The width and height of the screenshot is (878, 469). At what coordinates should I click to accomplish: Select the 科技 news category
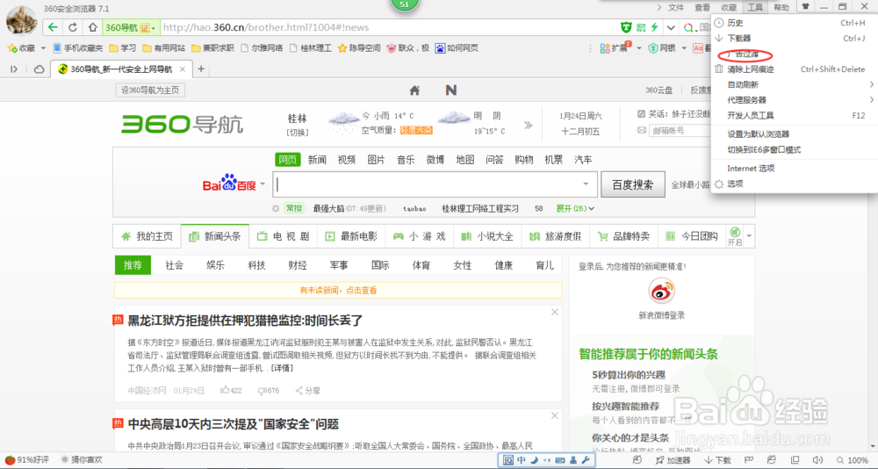256,265
